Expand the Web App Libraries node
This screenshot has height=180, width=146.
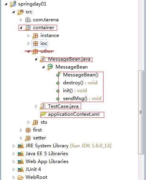coord(13,161)
